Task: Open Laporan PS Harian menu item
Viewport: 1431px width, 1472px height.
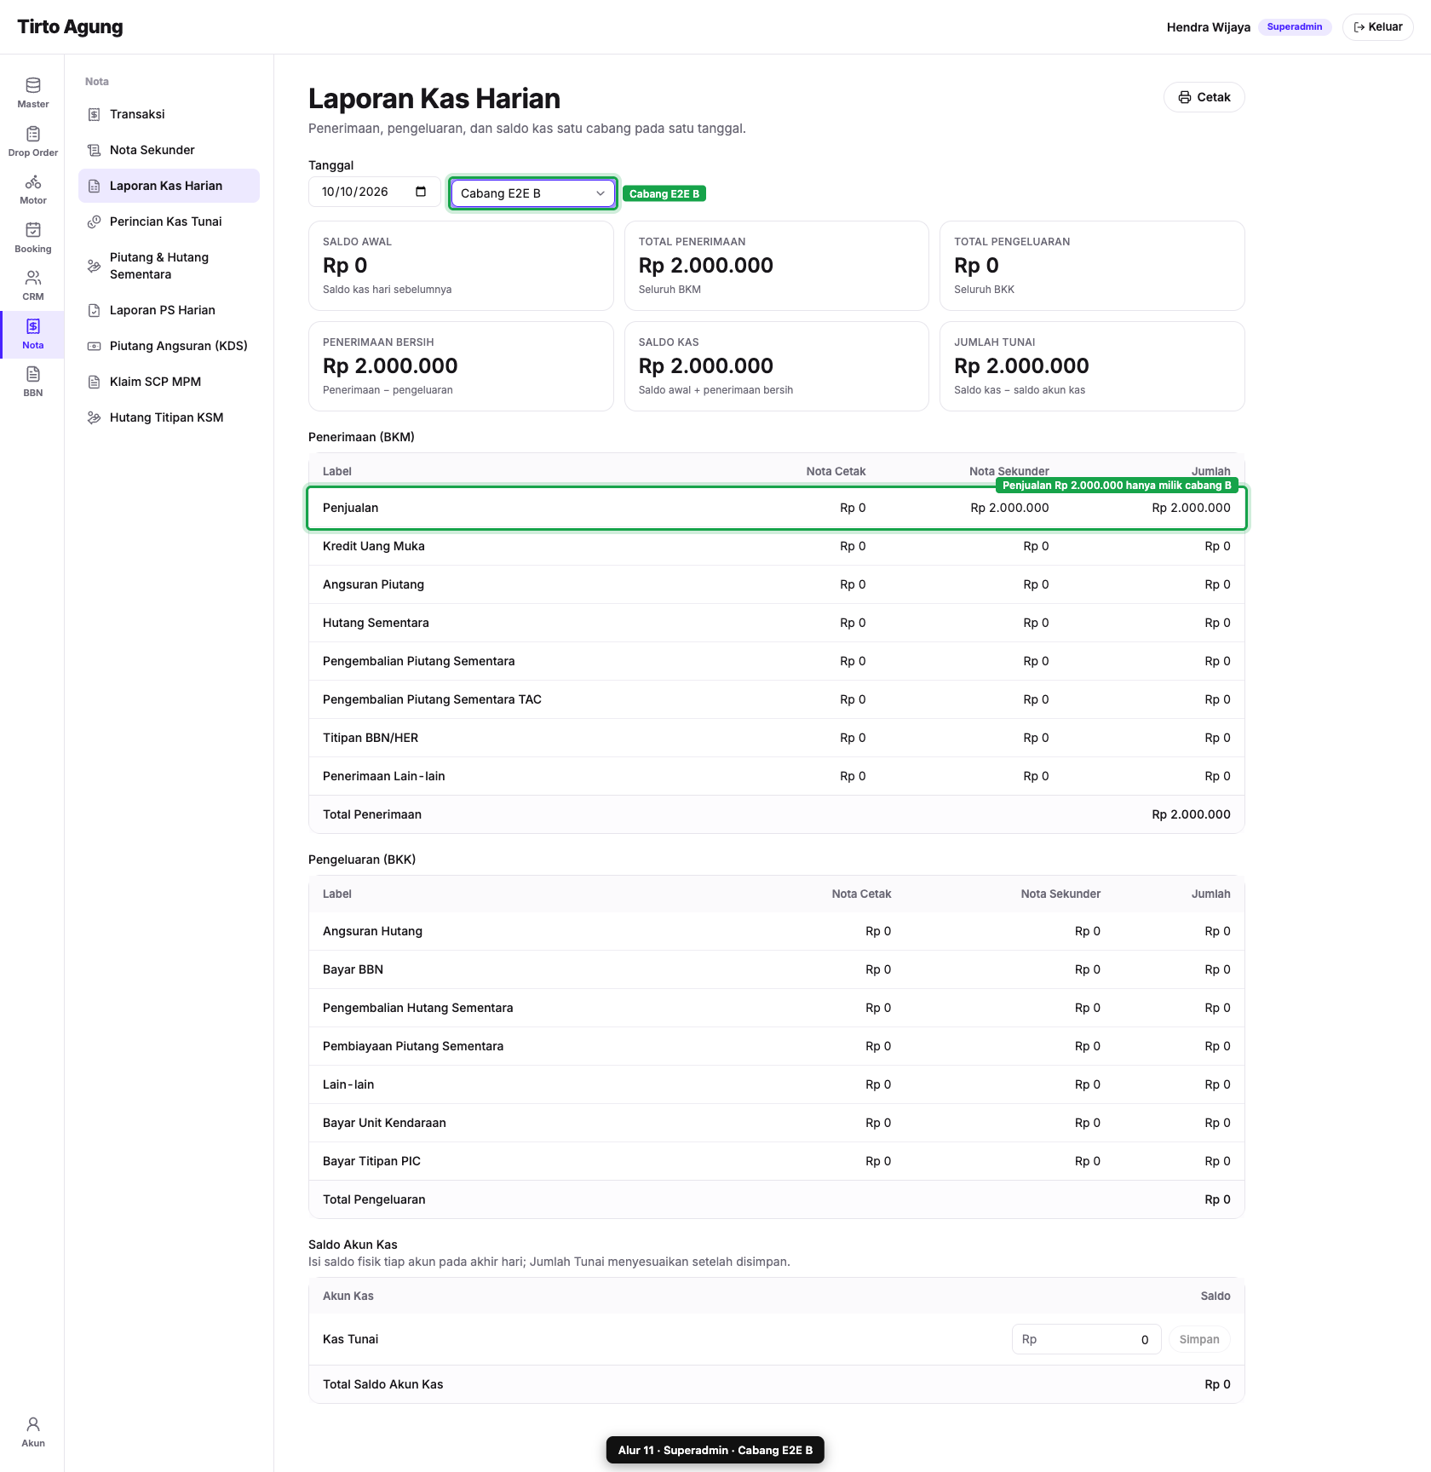Action: point(169,310)
